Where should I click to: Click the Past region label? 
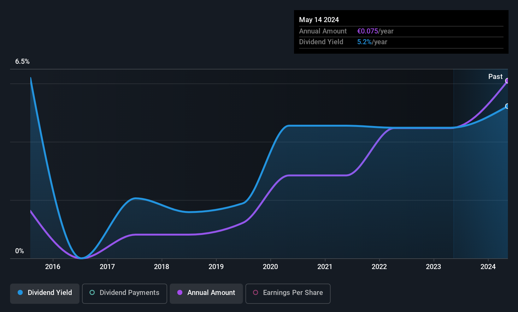coord(495,76)
